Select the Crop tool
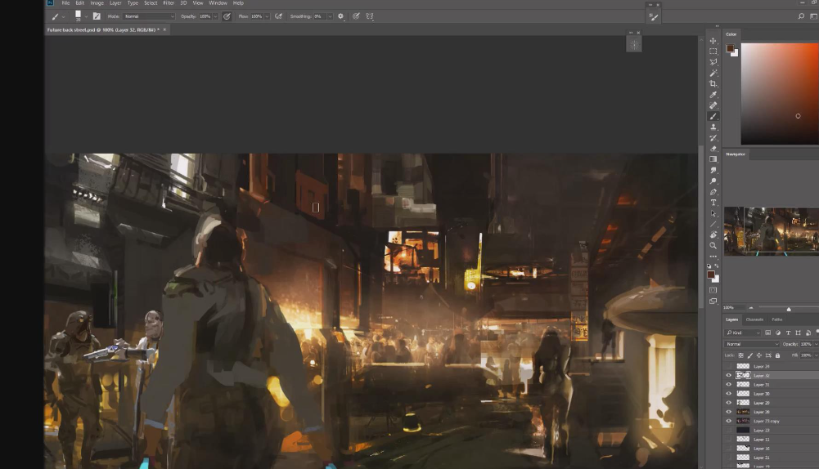Viewport: 819px width, 469px height. (713, 83)
